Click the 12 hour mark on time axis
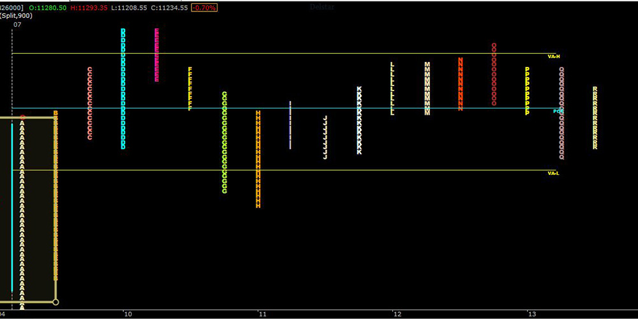The height and width of the screenshot is (319, 638). (397, 314)
